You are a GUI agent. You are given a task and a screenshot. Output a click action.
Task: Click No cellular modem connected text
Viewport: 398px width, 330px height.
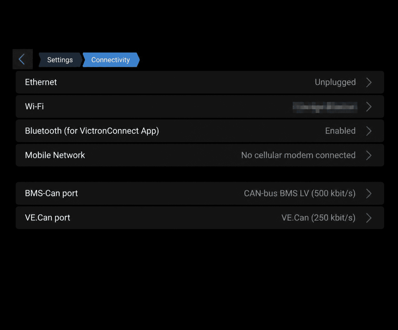point(298,155)
